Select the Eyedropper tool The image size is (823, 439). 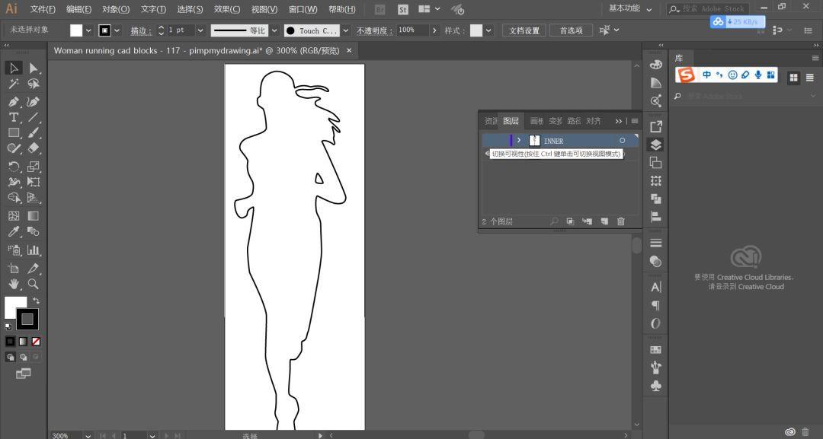point(14,231)
